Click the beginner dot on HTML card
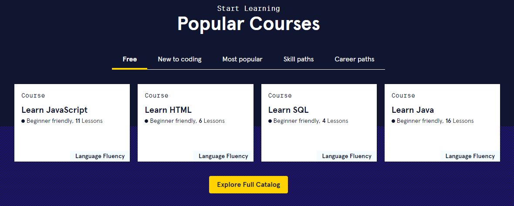Screen dimensions: 514x206 (x=146, y=121)
